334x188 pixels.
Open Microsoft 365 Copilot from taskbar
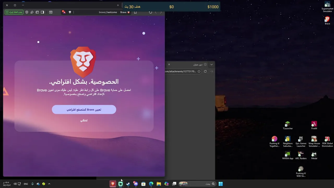tap(166, 184)
